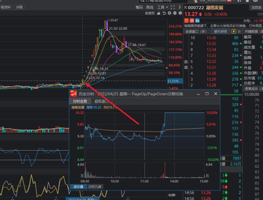Zoom out the K-line chart with minus icon
This screenshot has width=263, height=200.
point(175,13)
